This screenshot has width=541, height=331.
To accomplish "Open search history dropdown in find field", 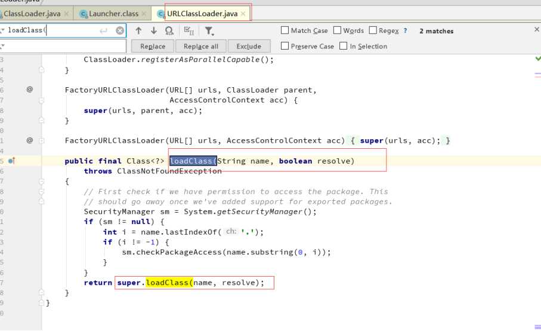I will point(2,30).
